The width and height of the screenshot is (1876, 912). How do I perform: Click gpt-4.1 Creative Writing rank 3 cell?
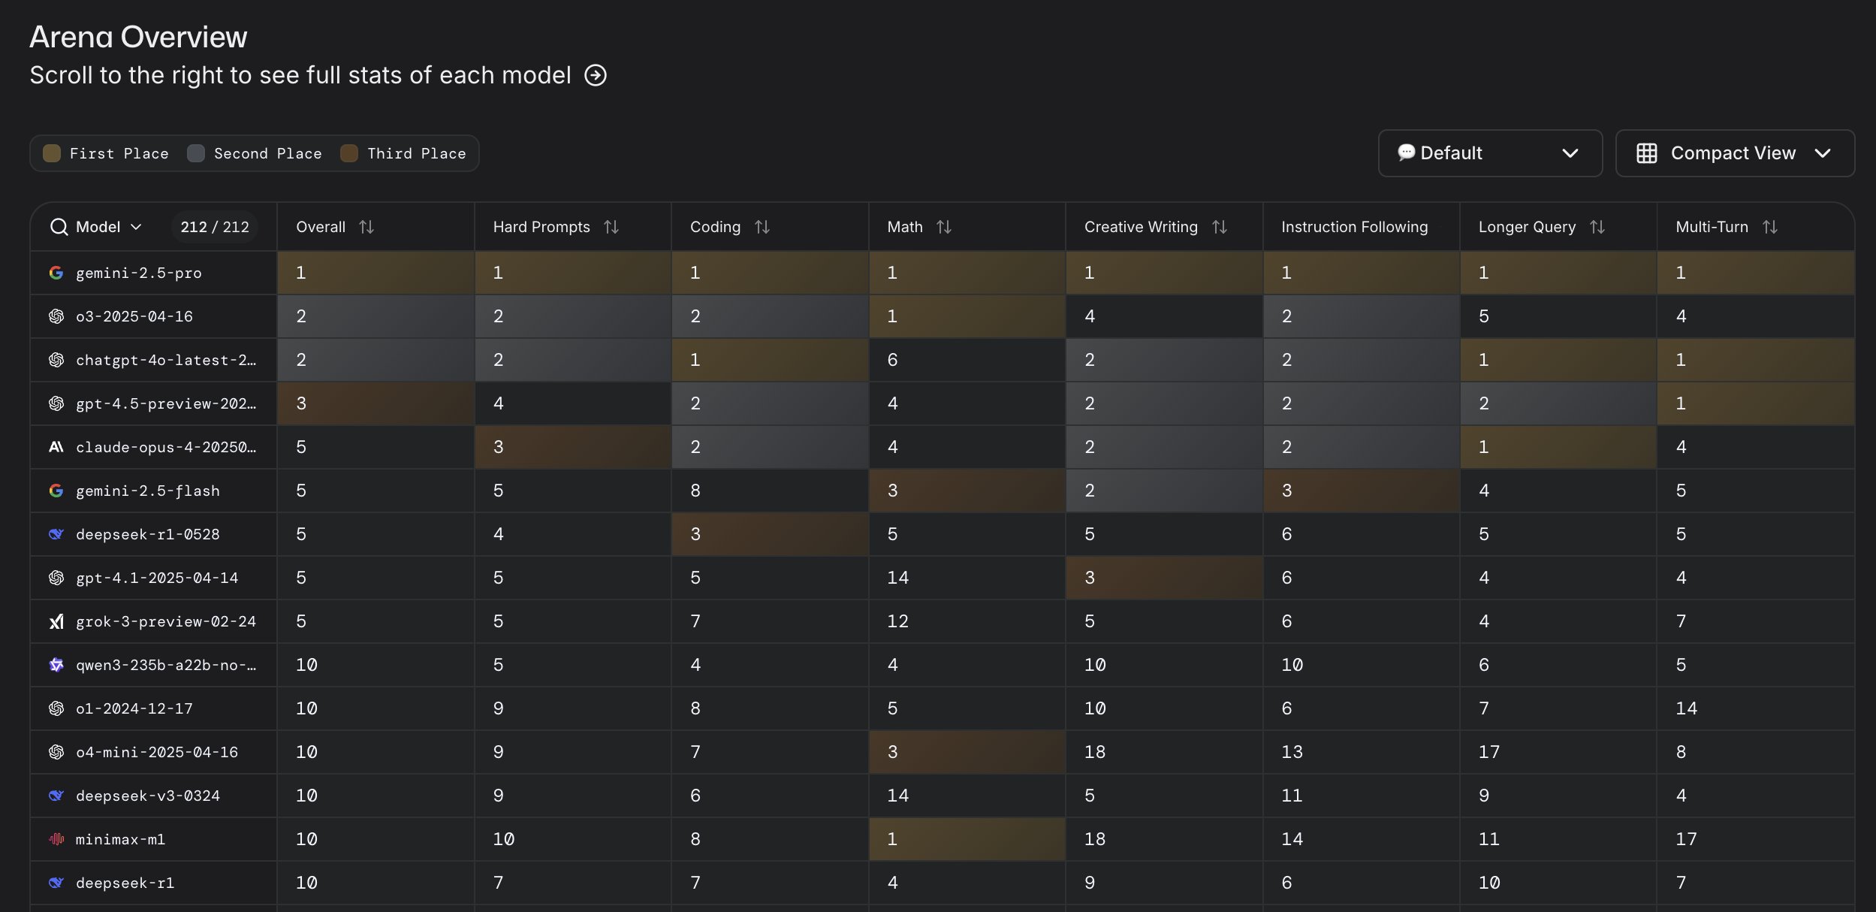click(x=1164, y=578)
